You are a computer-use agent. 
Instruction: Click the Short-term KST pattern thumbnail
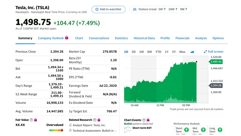[x=128, y=130]
